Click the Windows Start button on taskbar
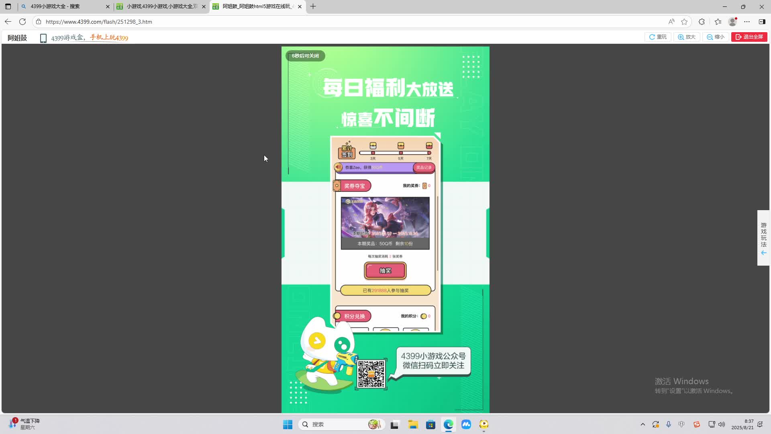The image size is (771, 434). tap(287, 424)
